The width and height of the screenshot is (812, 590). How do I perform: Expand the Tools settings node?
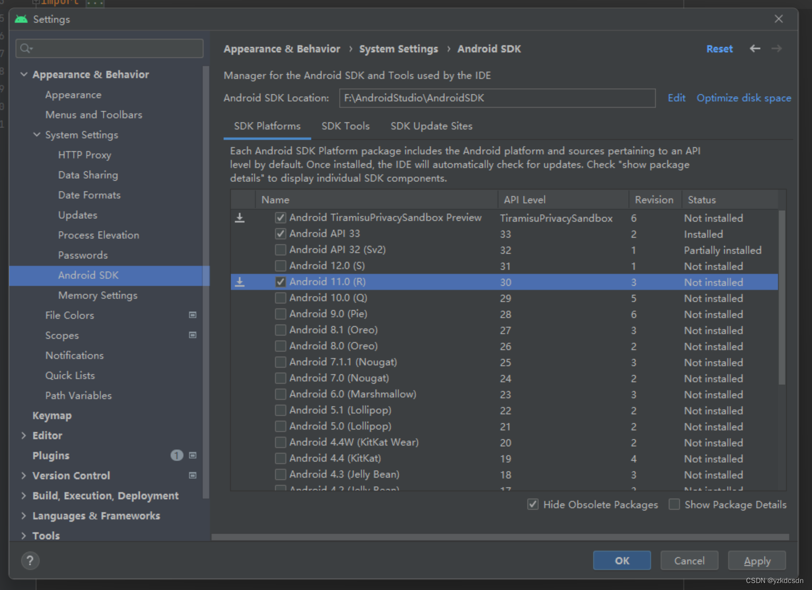pos(24,535)
